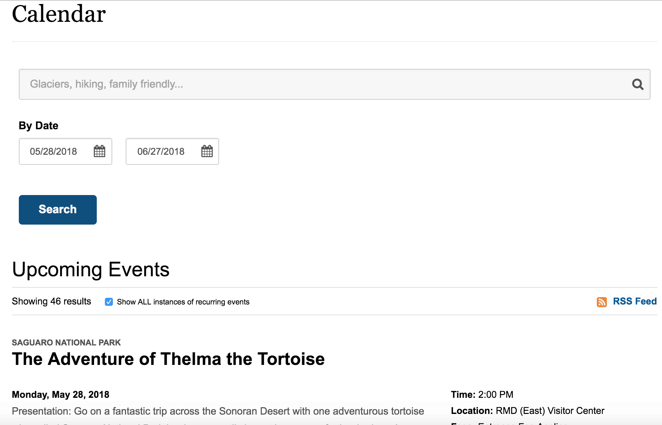Click the Saguaro National Park label
The height and width of the screenshot is (425, 662).
[66, 342]
